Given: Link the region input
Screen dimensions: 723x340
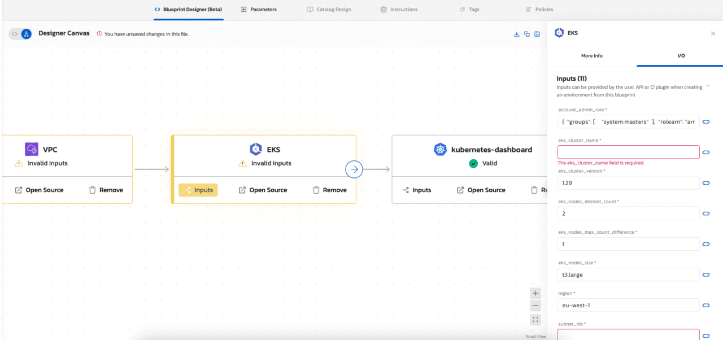Looking at the screenshot, I should click(x=706, y=305).
